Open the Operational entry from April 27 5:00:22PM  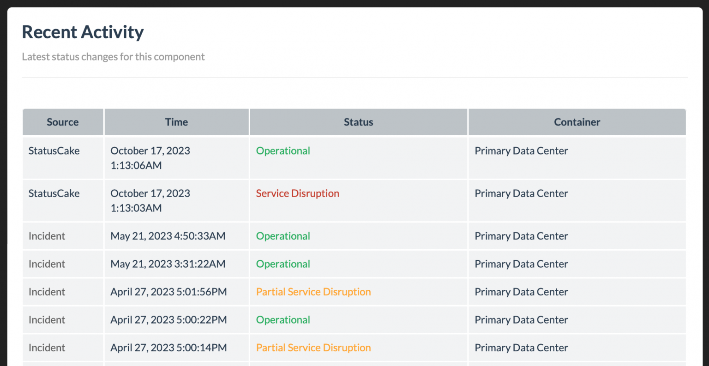pos(283,319)
